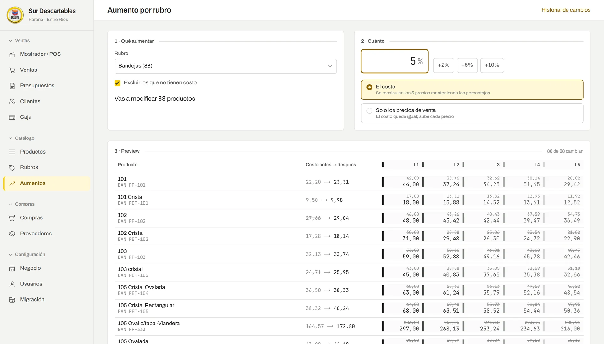Screen dimensions: 604x344
Task: Open Historial de cambios link
Action: tap(566, 10)
